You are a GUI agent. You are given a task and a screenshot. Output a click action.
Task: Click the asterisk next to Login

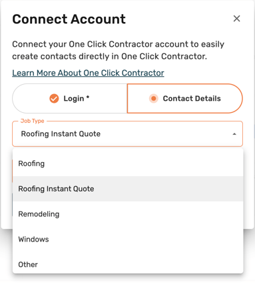[x=88, y=97]
